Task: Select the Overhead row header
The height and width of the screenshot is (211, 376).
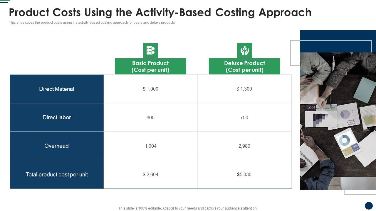Action: (x=56, y=146)
